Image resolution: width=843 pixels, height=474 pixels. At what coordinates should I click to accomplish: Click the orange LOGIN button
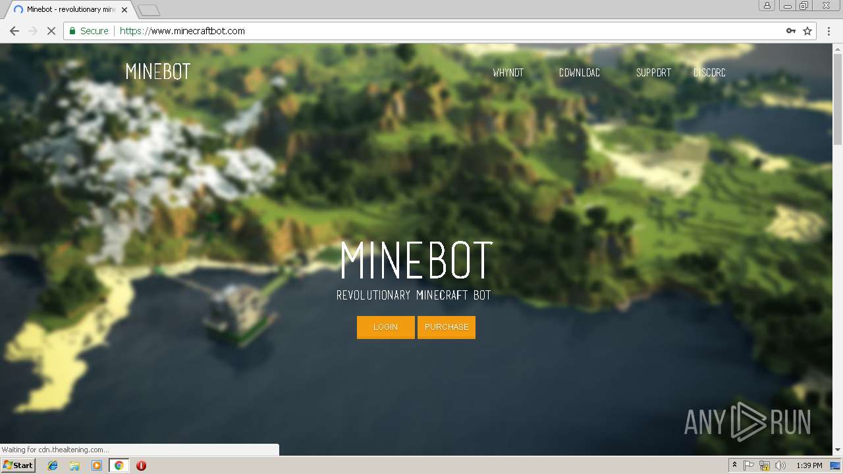pyautogui.click(x=386, y=327)
